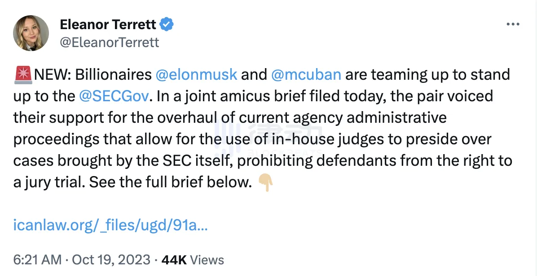Open the @mcuban mention

coord(306,75)
